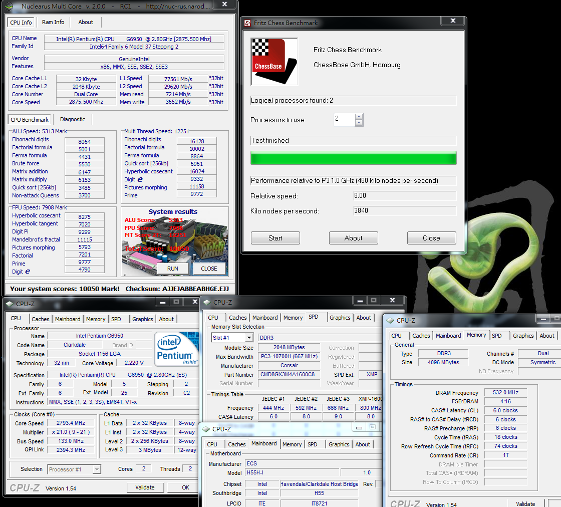The height and width of the screenshot is (507, 561).
Task: Close the Fritz Chess Benchmark window with X
Action: pos(453,21)
